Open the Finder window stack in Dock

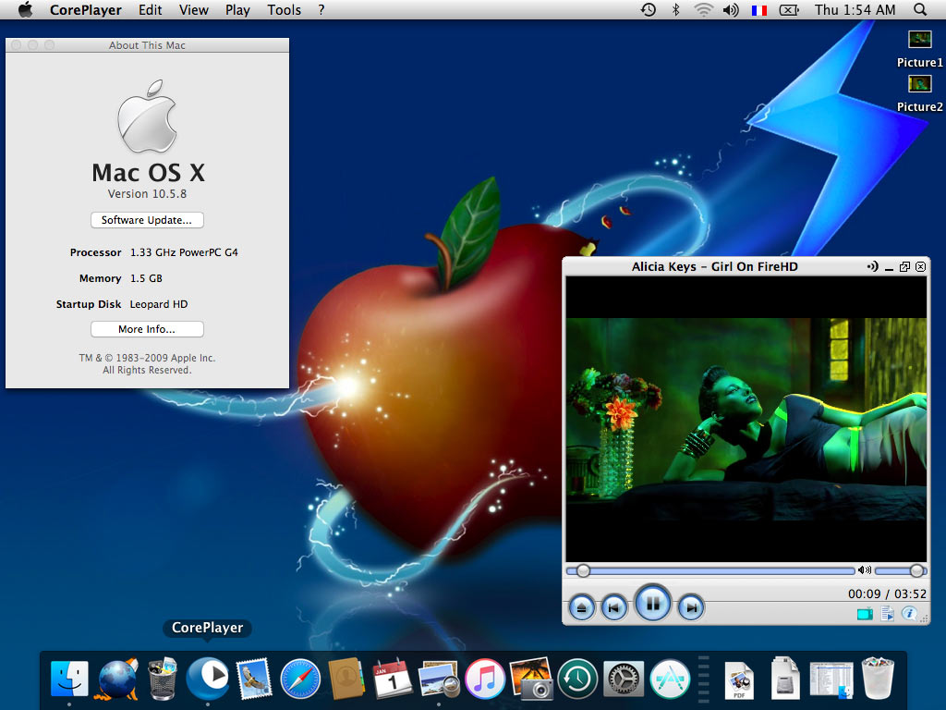tap(831, 679)
